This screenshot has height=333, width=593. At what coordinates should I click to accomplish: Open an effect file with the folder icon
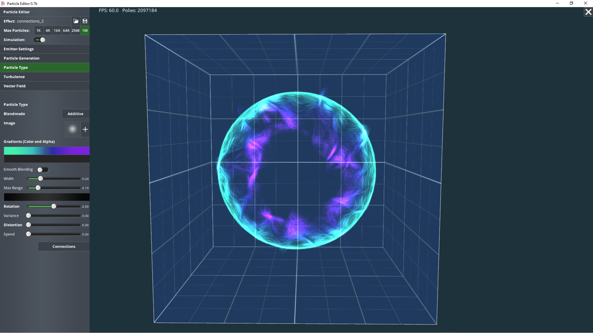(75, 21)
